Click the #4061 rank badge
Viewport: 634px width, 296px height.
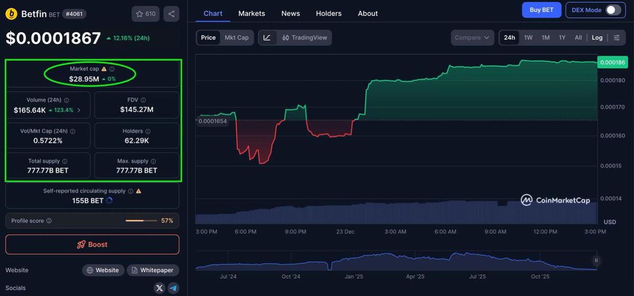point(74,14)
